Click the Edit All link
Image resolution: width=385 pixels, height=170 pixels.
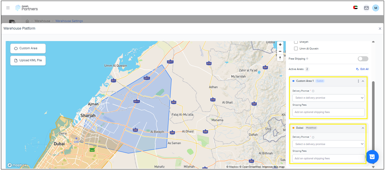362,69
